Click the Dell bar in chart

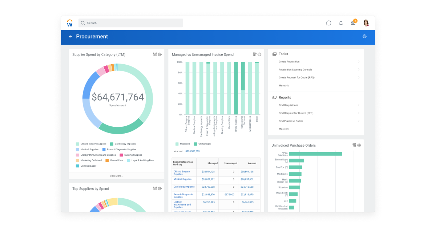[x=293, y=201]
